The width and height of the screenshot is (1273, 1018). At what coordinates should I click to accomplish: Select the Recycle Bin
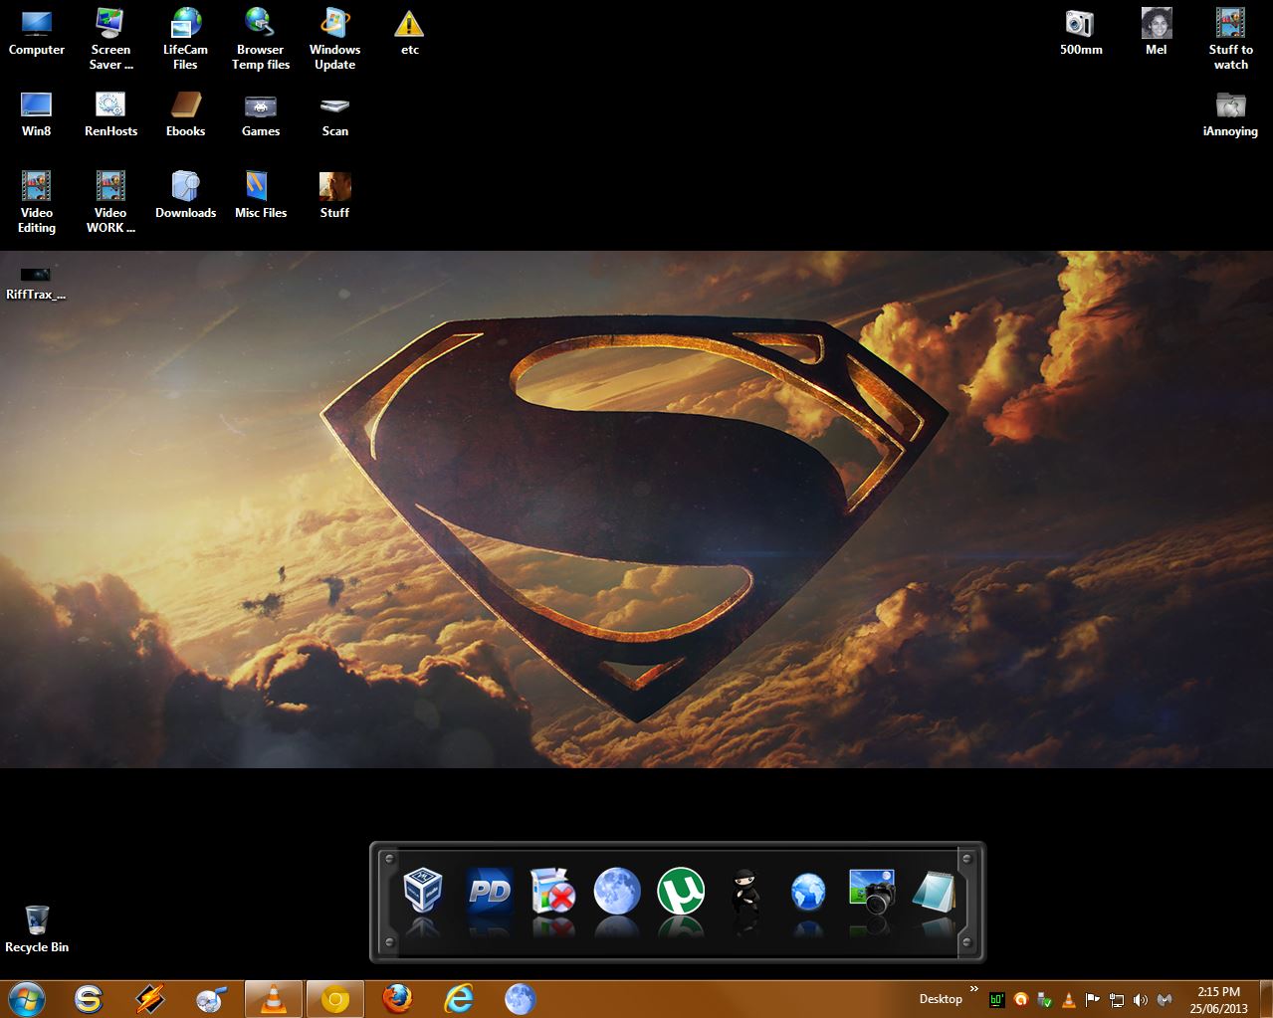tap(37, 929)
